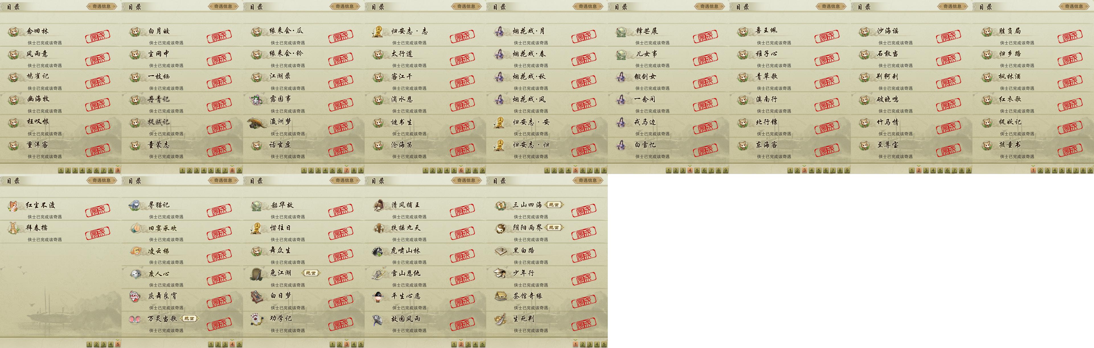Image resolution: width=1094 pixels, height=348 pixels.
Task: Click the red seal stamp on 白月皎
Action: (x=219, y=36)
